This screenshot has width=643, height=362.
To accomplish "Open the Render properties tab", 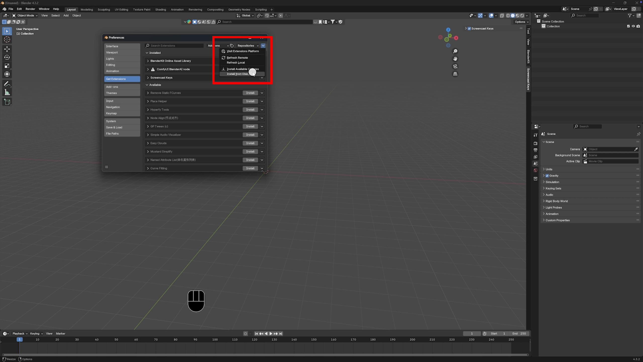I will tap(535, 143).
